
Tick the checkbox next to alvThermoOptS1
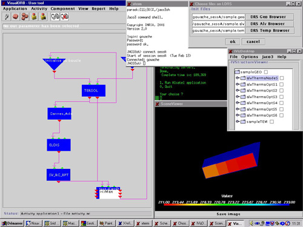click(x=282, y=84)
